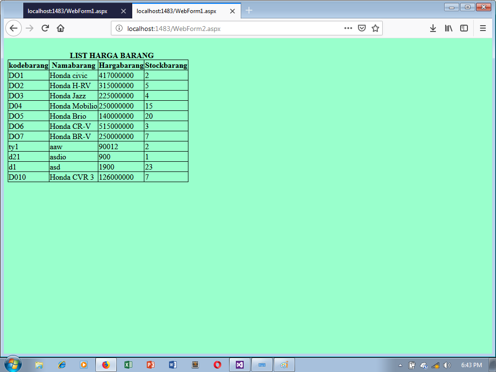Select the Honda CR-V cell
496x372 pixels.
74,126
